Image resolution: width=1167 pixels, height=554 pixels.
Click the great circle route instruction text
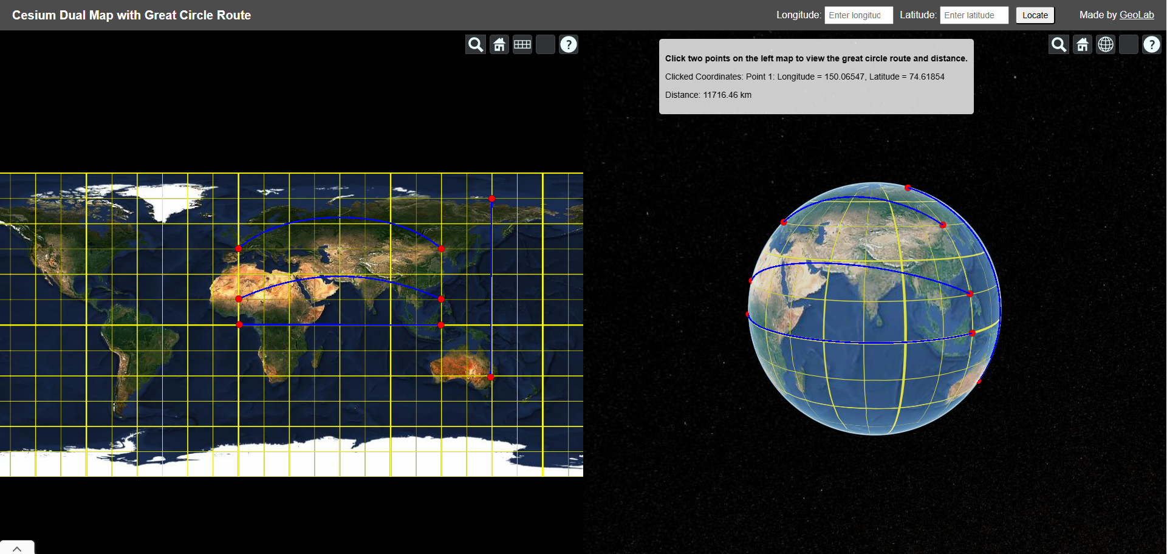[816, 58]
